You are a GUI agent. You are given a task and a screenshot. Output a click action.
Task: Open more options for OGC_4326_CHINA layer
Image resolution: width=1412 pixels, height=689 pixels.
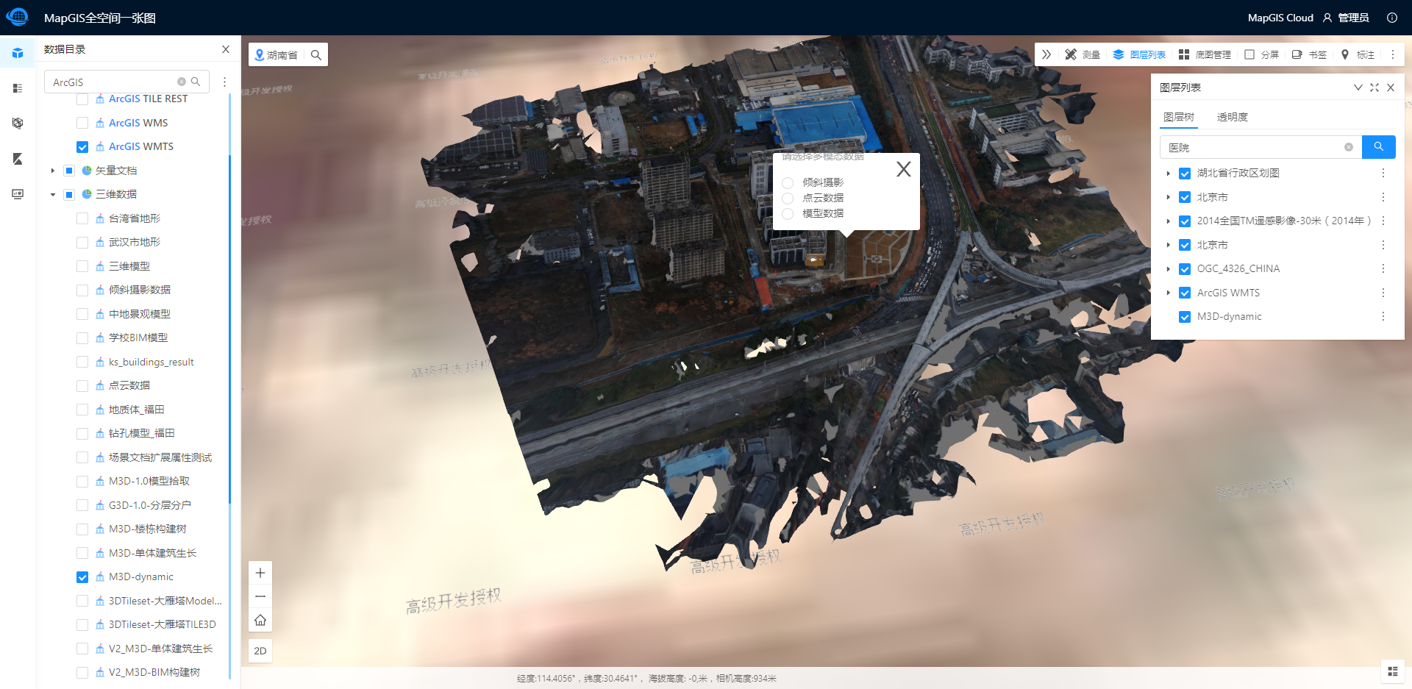click(x=1383, y=269)
